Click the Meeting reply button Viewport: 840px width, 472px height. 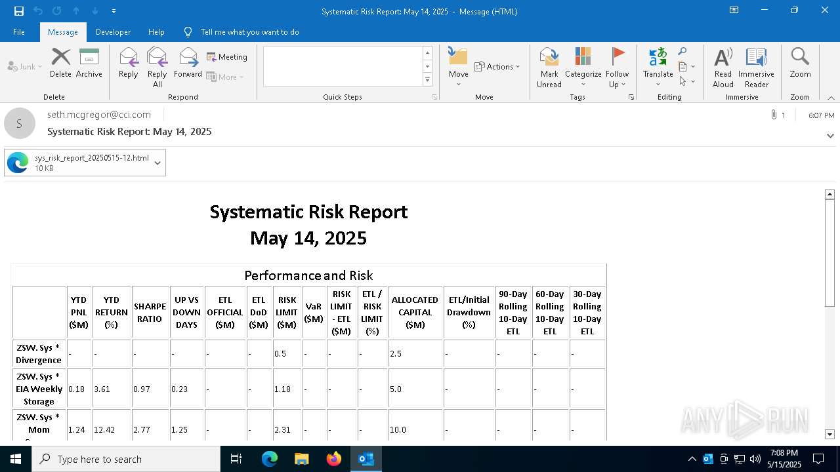227,57
